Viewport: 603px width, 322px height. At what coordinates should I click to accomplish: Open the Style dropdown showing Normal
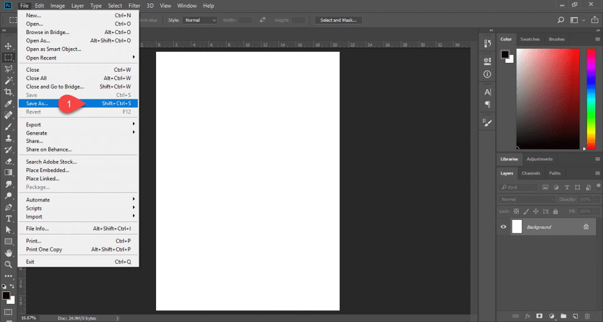pyautogui.click(x=200, y=20)
